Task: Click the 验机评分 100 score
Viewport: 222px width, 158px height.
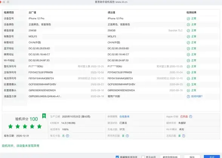Action: click(x=26, y=119)
